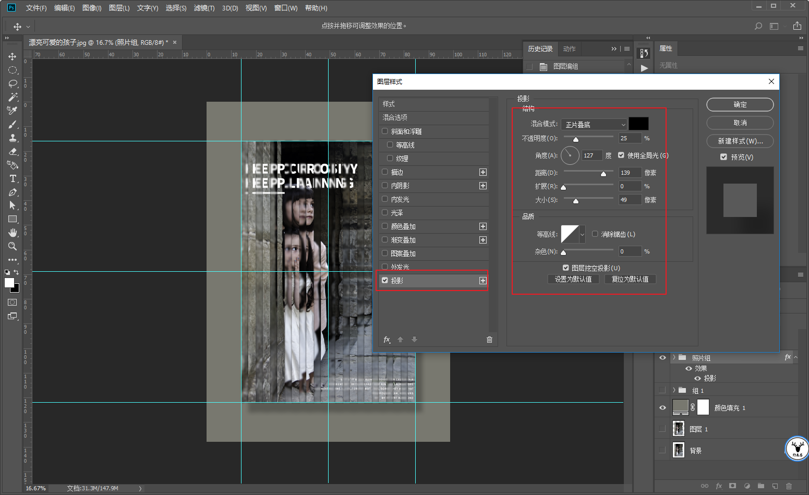Click the 确定 button

click(x=740, y=104)
